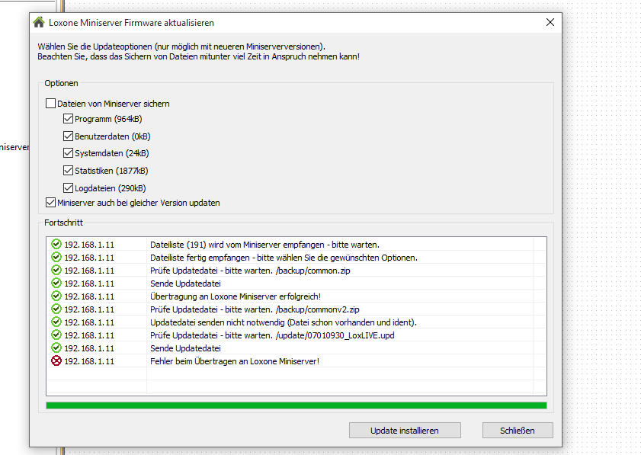Uncheck 'Programm (964kB)' option
Image resolution: width=641 pixels, height=455 pixels.
point(68,119)
